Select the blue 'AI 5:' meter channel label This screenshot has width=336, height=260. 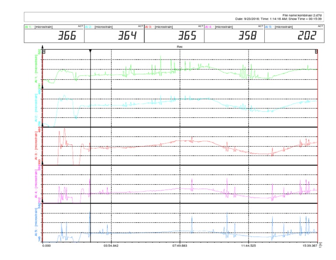269,27
